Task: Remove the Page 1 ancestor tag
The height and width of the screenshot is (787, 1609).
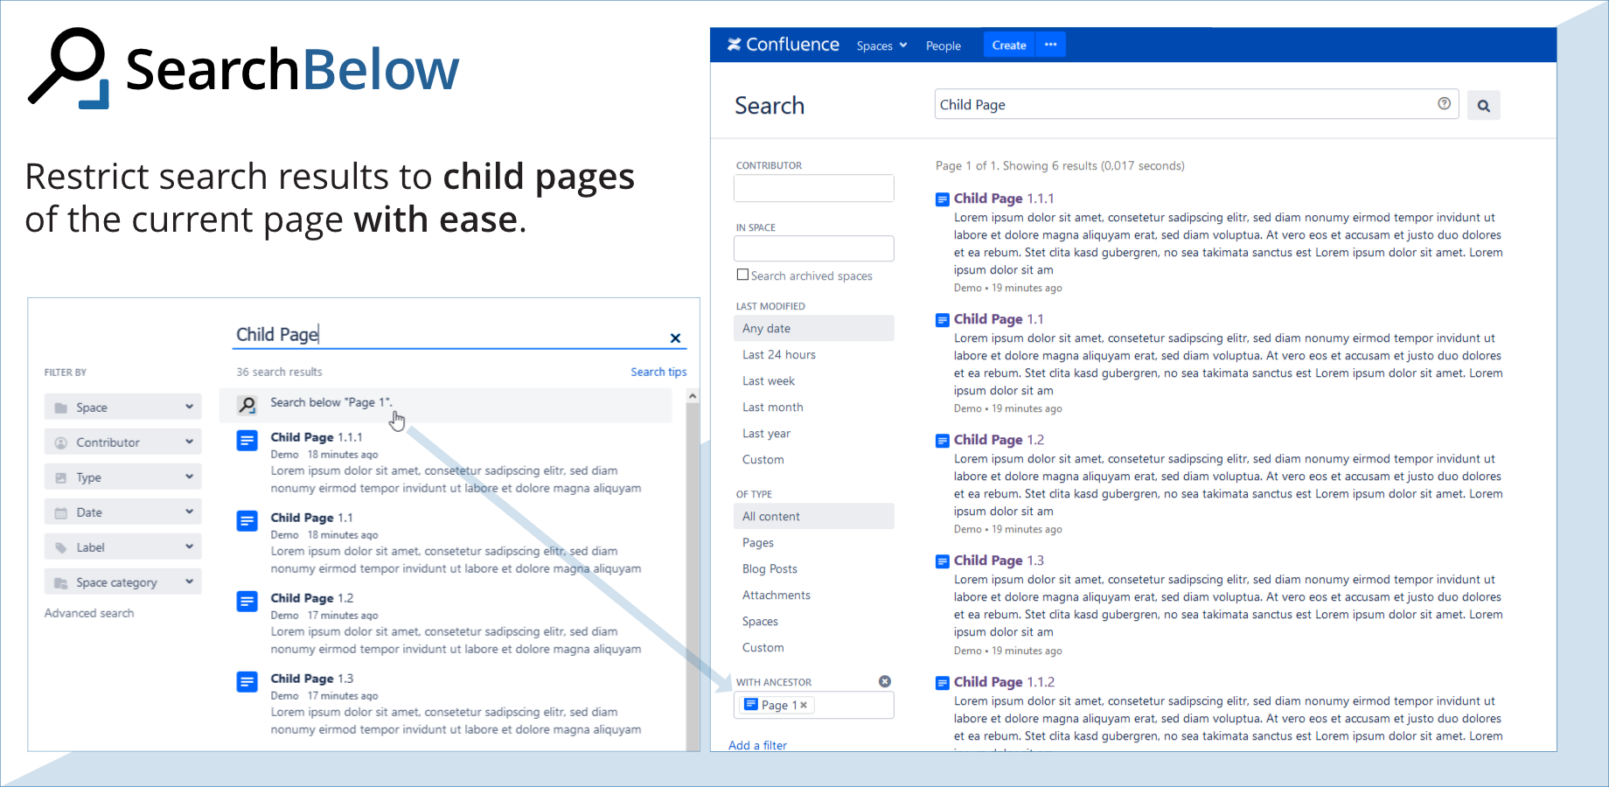Action: [x=804, y=705]
